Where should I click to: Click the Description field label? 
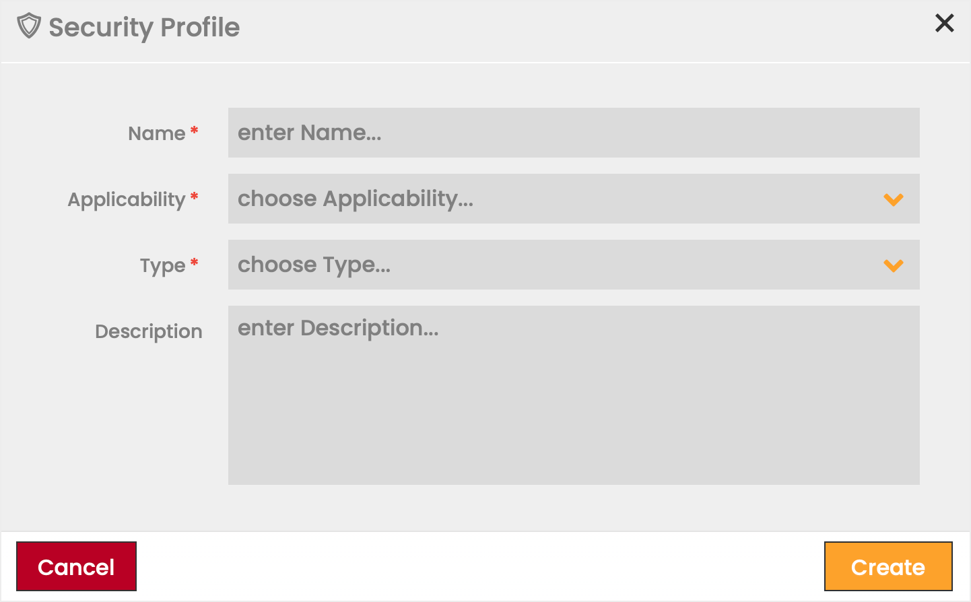148,331
